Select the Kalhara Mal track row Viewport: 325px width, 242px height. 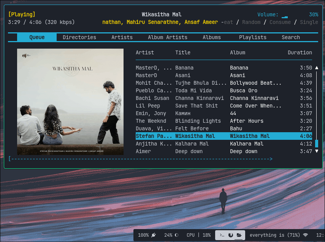pos(198,144)
